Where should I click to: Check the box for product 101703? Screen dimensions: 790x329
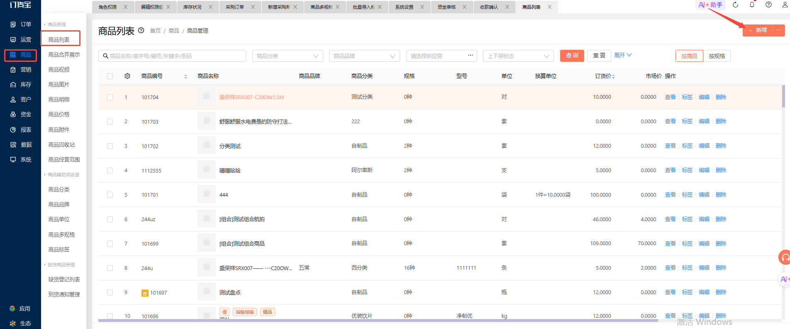point(110,122)
